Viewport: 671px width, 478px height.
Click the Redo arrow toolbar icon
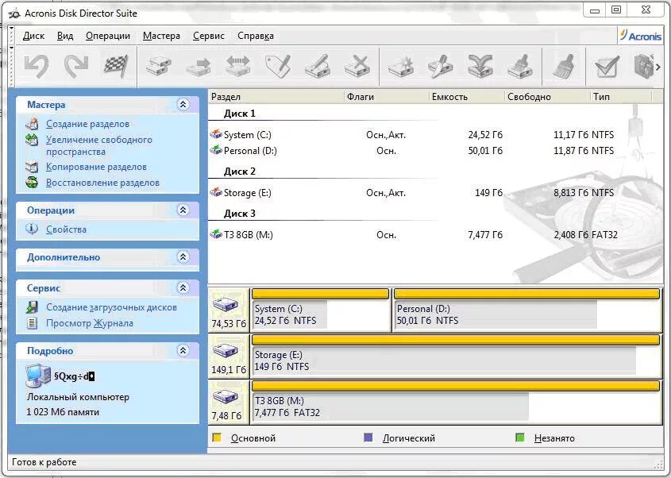coord(76,67)
